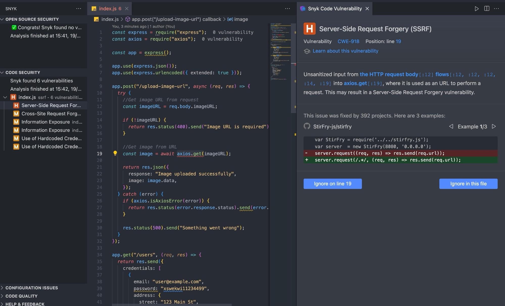
Task: Click the split editor icon at top right
Action: (487, 9)
